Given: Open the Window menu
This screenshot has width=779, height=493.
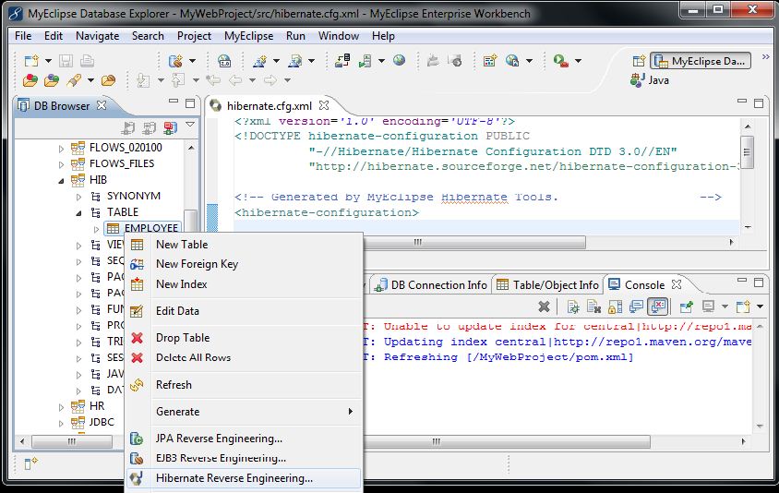Looking at the screenshot, I should pyautogui.click(x=339, y=36).
